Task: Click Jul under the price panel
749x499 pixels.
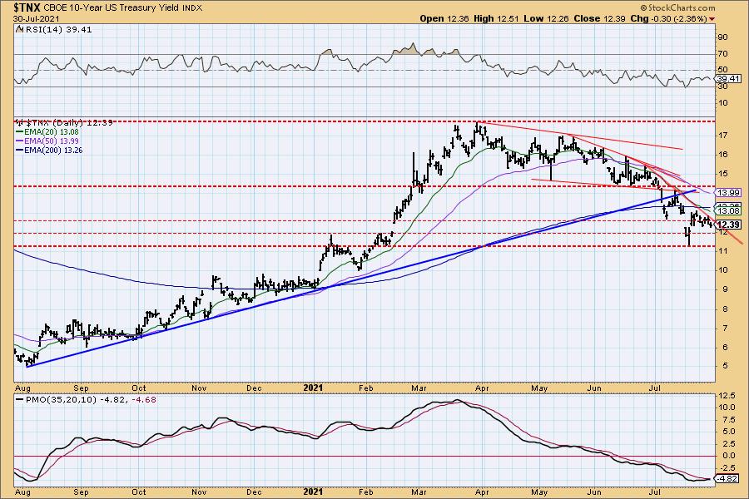Action: [x=654, y=388]
